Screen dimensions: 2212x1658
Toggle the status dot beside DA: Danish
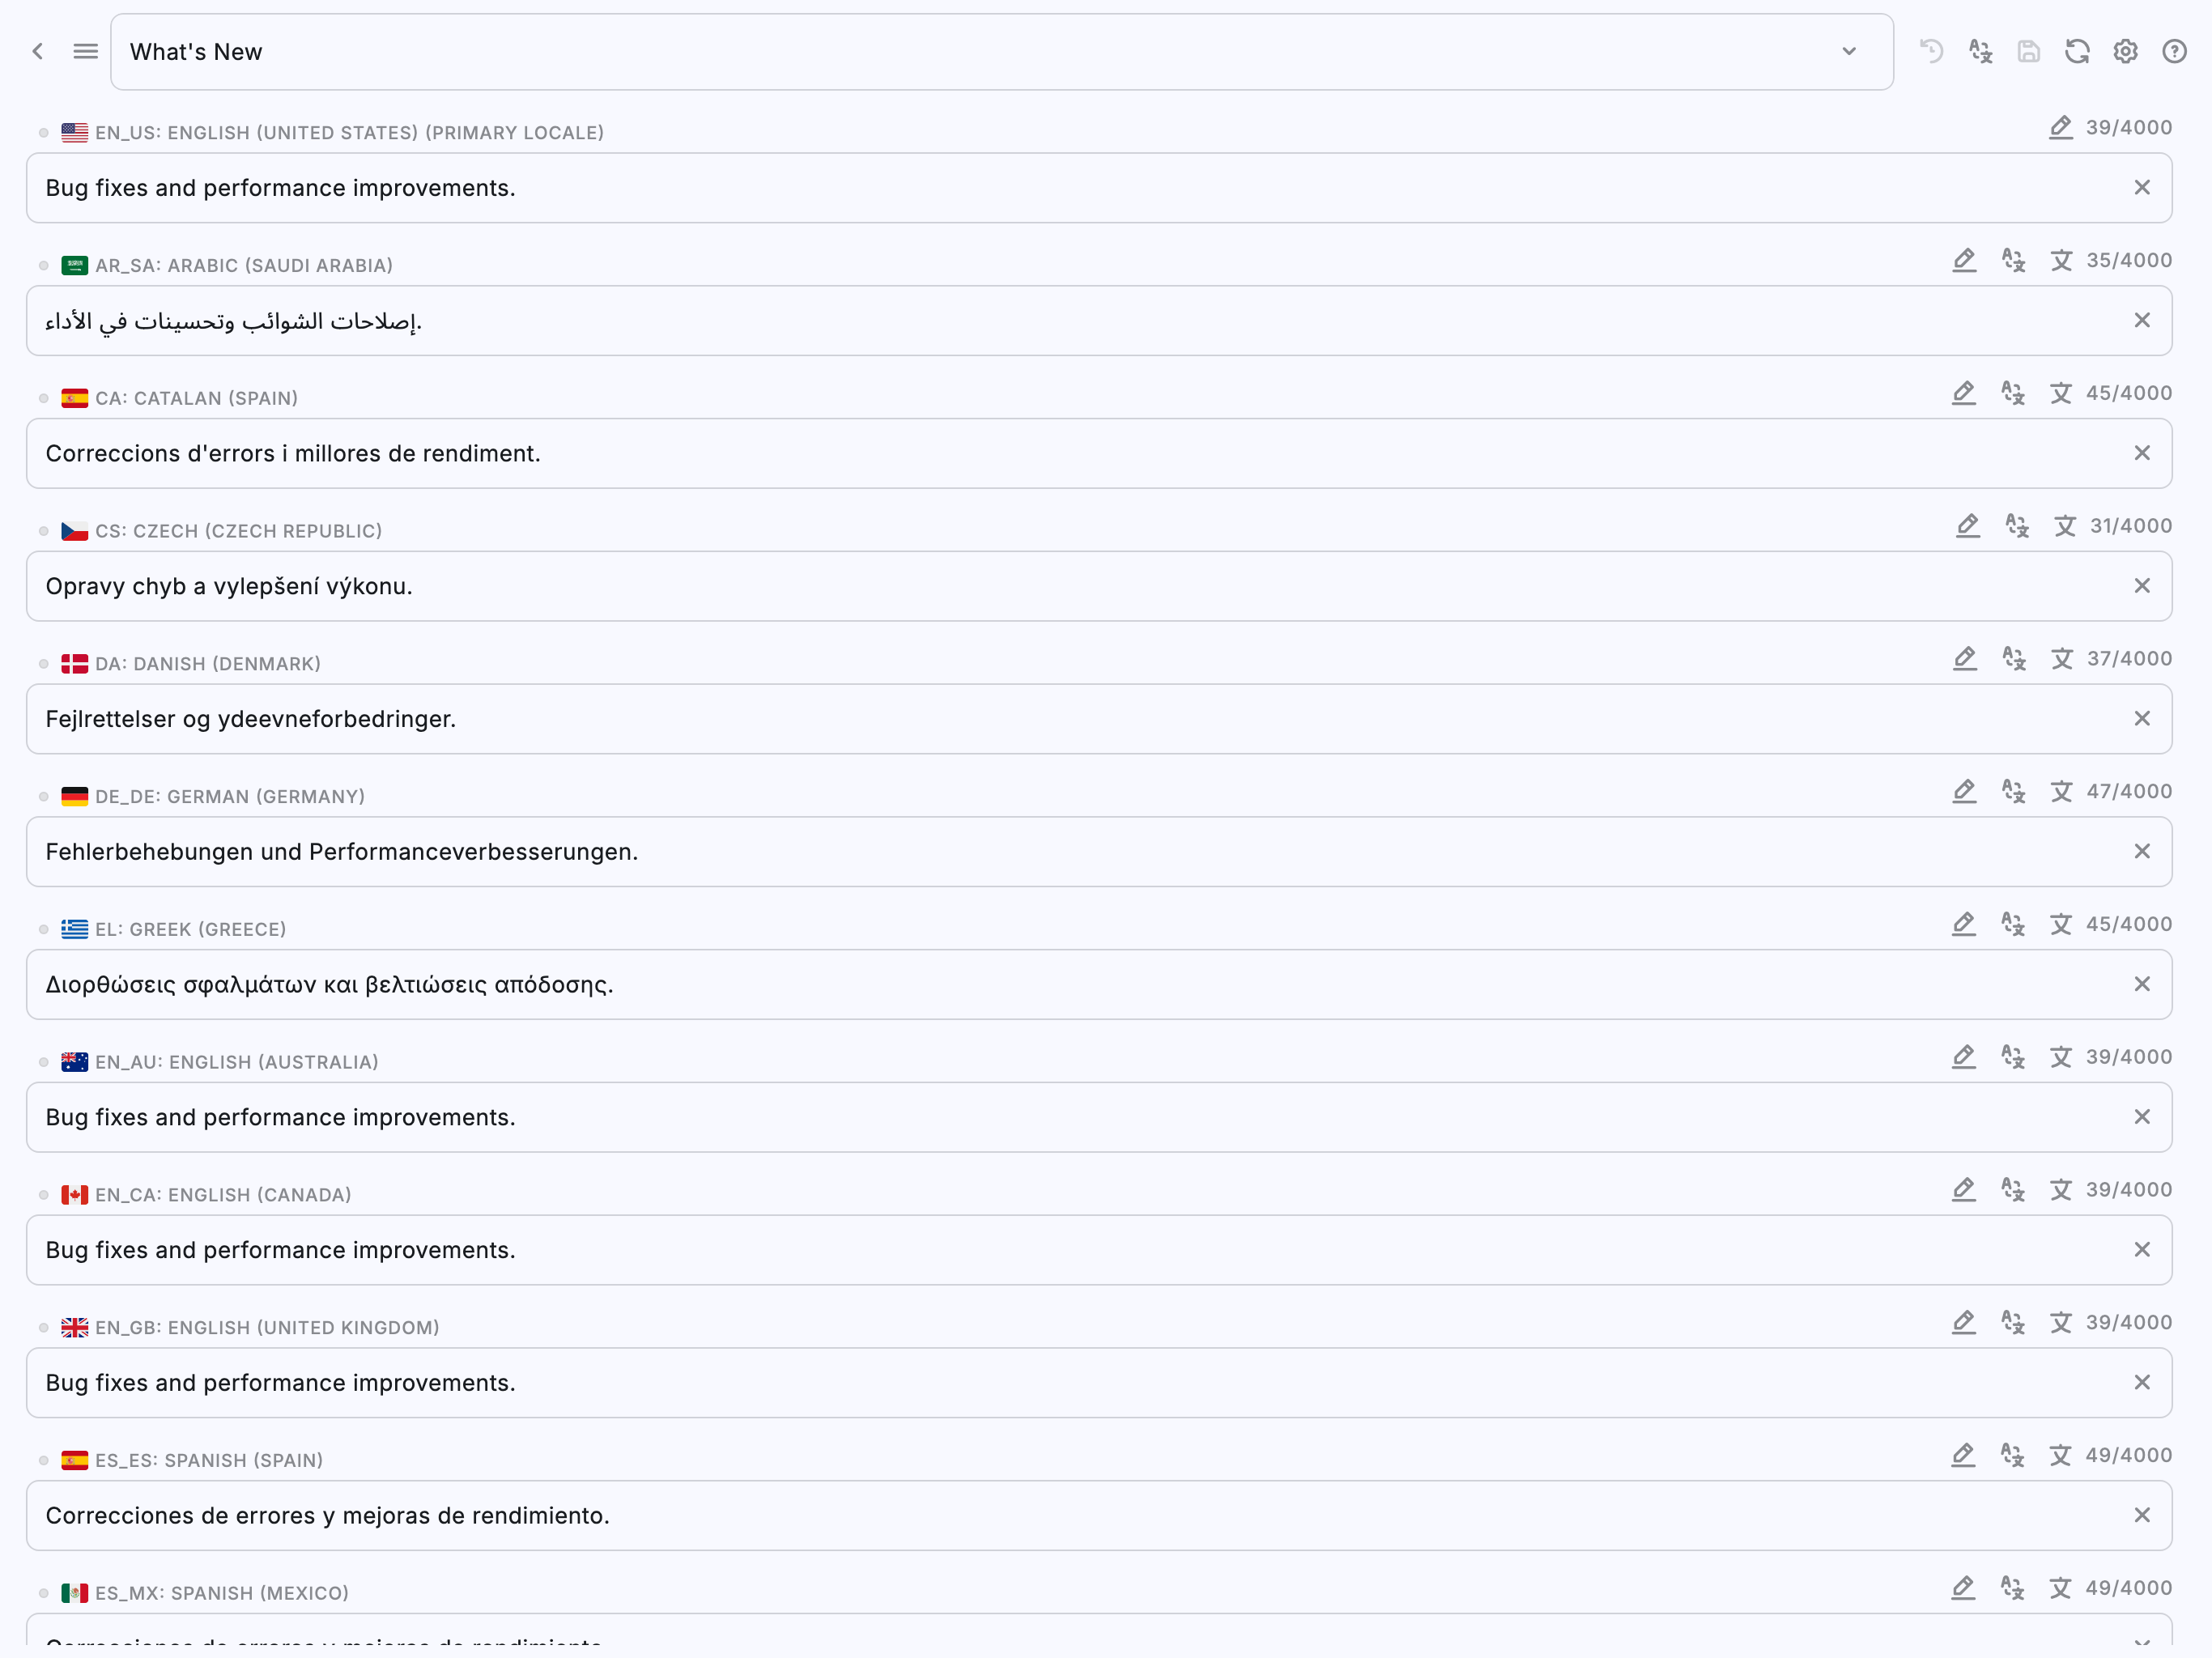[43, 664]
